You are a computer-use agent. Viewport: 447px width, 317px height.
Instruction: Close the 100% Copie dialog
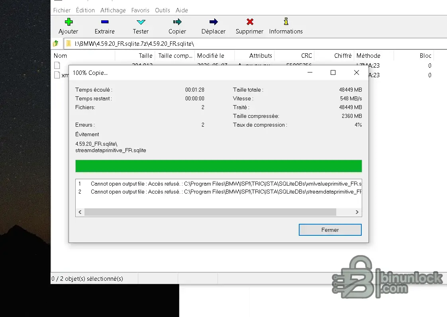click(x=356, y=73)
